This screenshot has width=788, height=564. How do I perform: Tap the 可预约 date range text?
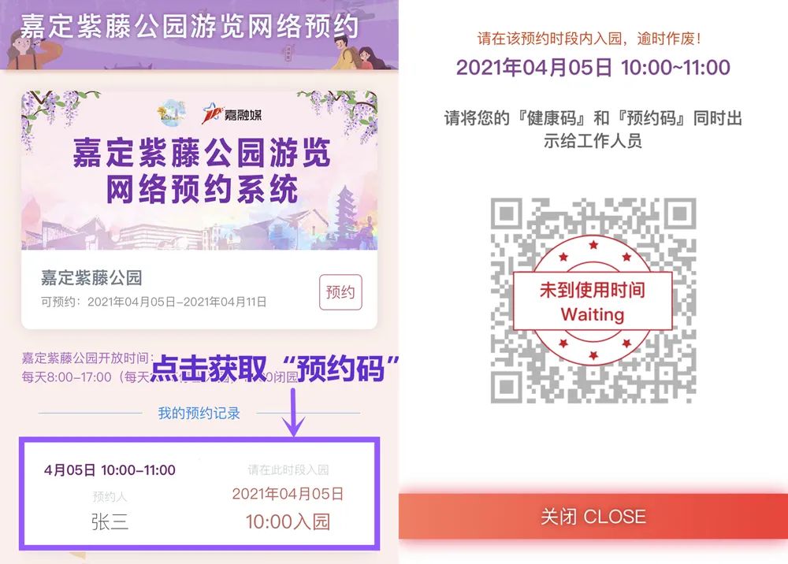pos(154,302)
